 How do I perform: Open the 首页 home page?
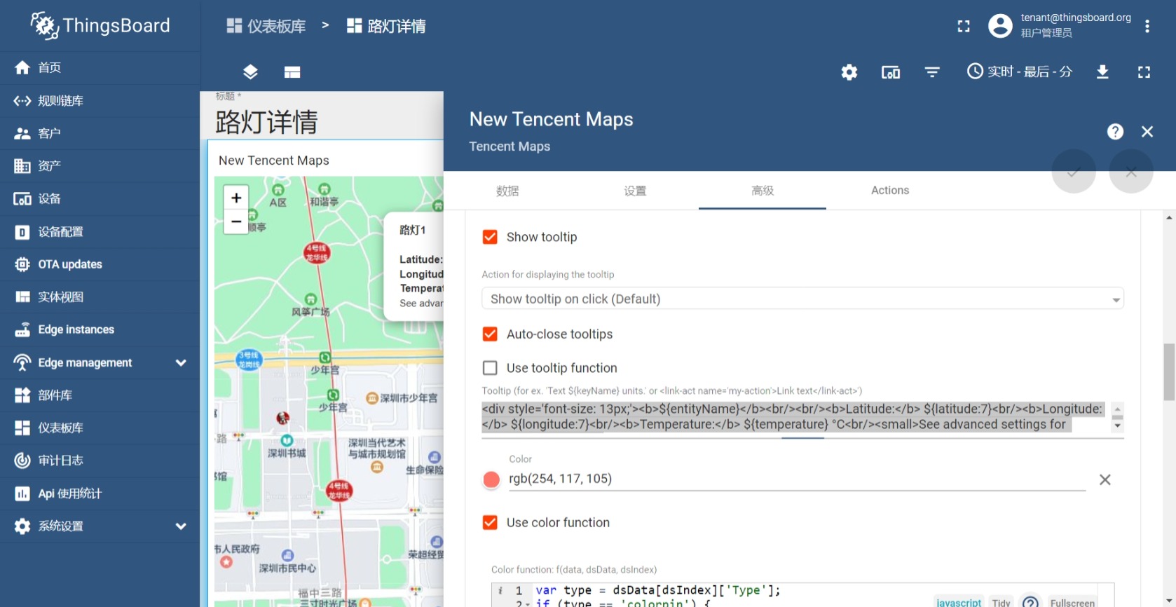pos(100,67)
